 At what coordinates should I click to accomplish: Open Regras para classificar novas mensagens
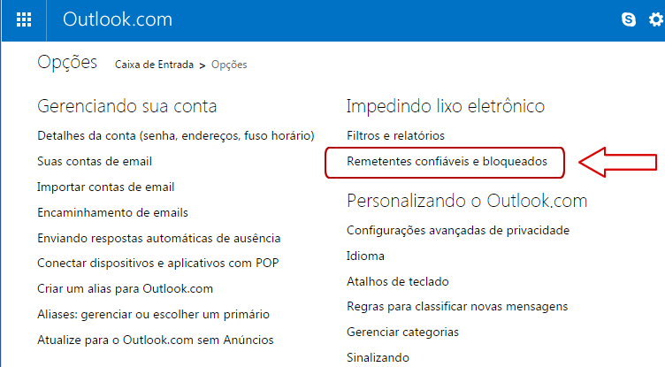click(x=457, y=307)
